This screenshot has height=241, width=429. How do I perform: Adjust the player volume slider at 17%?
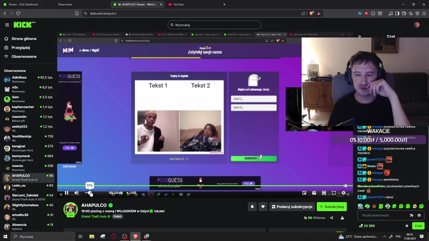[89, 193]
